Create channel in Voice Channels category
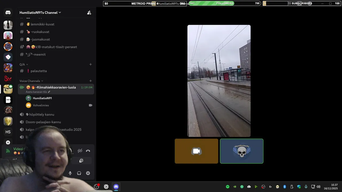 pyautogui.click(x=91, y=81)
